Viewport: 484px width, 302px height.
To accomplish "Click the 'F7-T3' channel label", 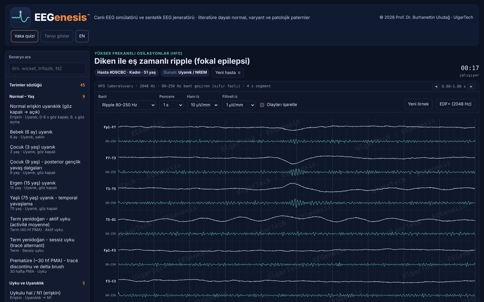I will [111, 158].
